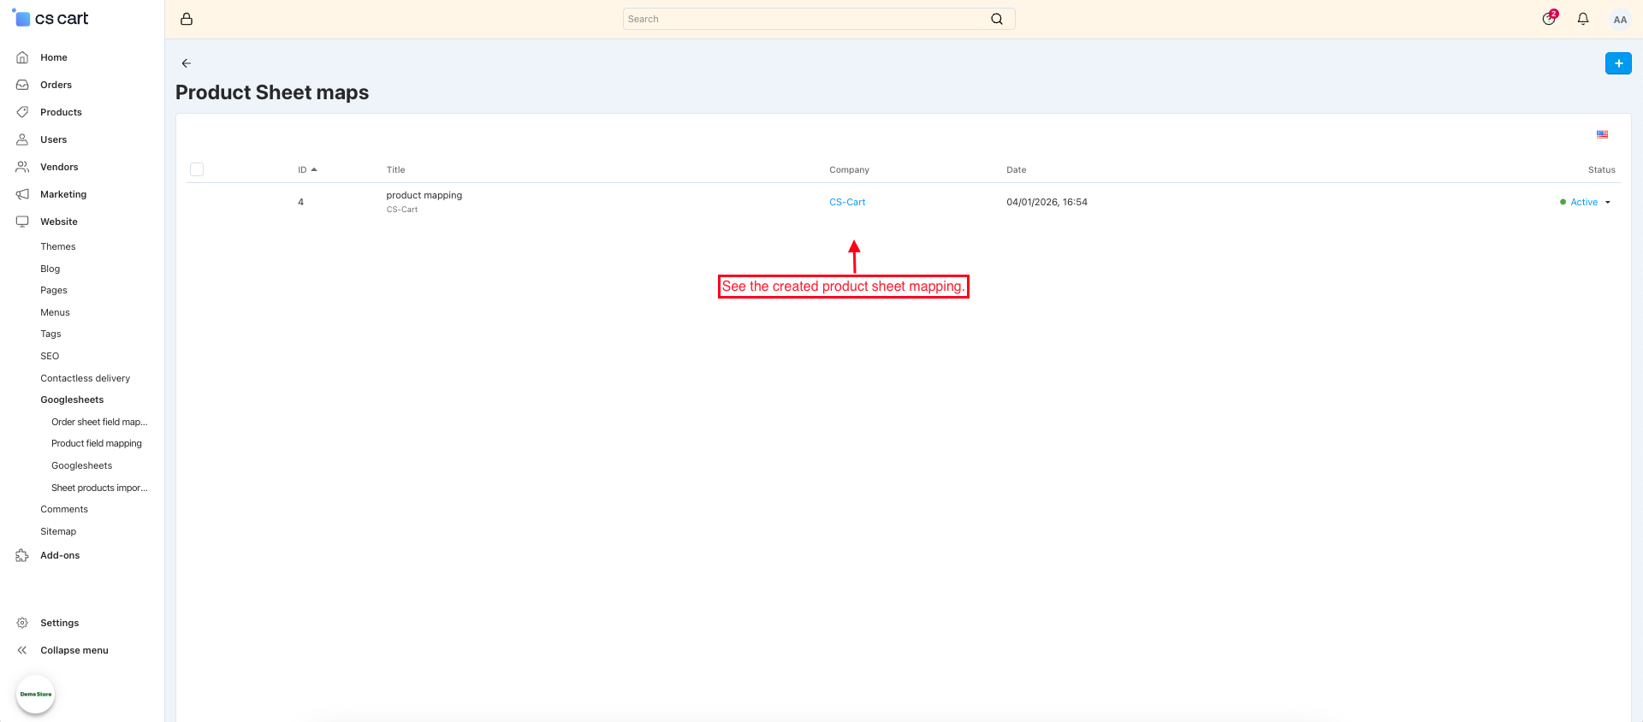Click the Products tag icon

tap(22, 112)
